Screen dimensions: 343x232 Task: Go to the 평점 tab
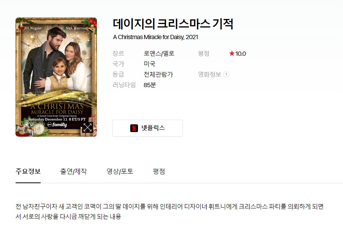coord(159,172)
